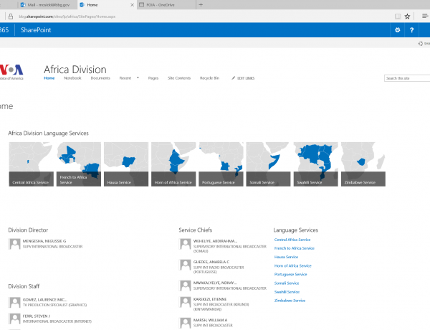Toggle reading view book icon in address bar
The width and height of the screenshot is (430, 330).
(398, 16)
